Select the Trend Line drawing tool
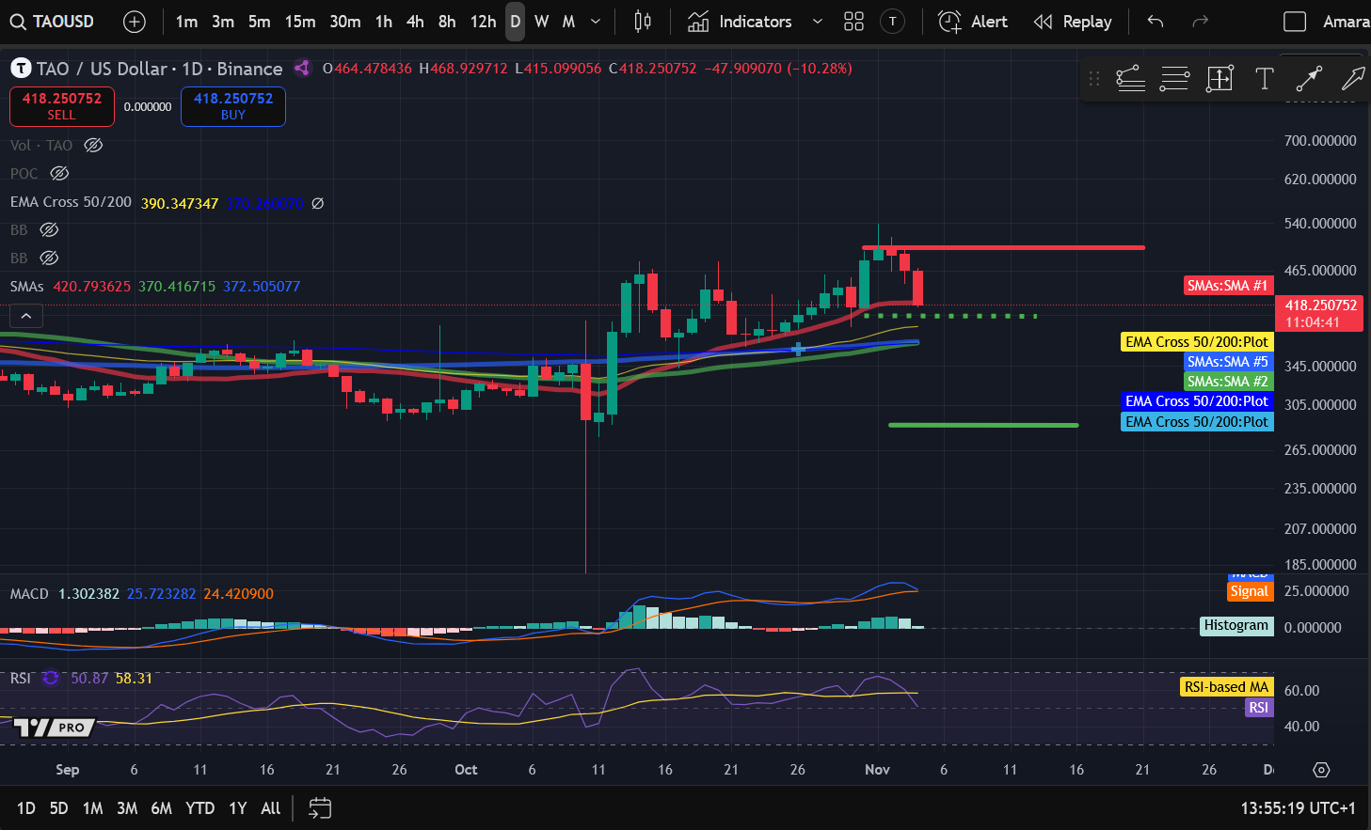The image size is (1371, 830). click(x=1130, y=79)
